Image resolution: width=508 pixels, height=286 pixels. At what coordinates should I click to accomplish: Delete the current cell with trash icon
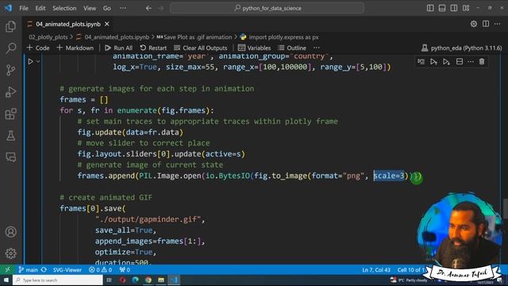tap(482, 62)
